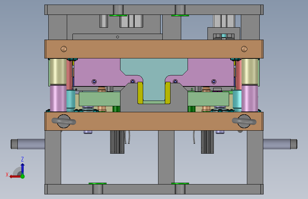Select the center gray support pillar below

coord(166,157)
